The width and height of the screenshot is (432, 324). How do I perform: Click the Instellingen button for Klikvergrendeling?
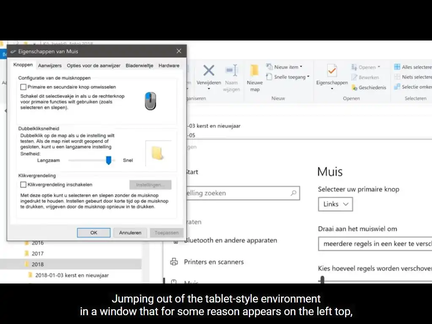151,185
